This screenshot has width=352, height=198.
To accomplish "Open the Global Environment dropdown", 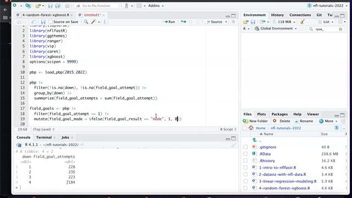I will 276,29.
